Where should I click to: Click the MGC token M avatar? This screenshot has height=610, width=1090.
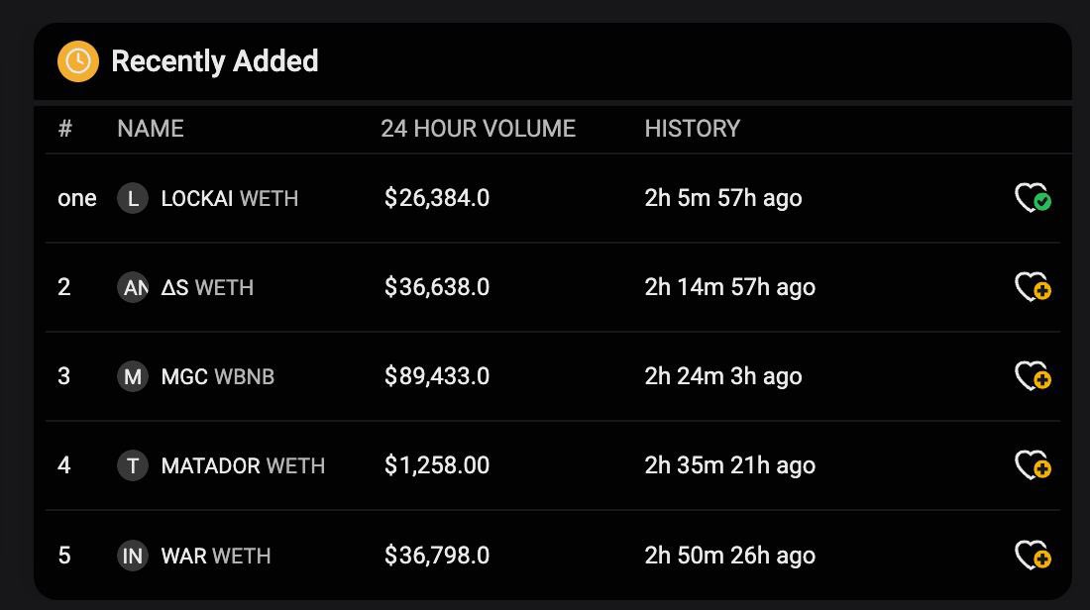(x=133, y=376)
